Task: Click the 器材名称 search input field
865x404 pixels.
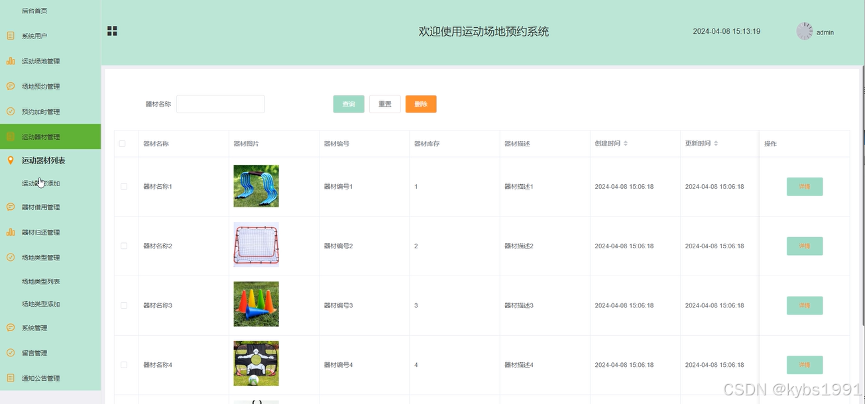Action: (x=221, y=104)
